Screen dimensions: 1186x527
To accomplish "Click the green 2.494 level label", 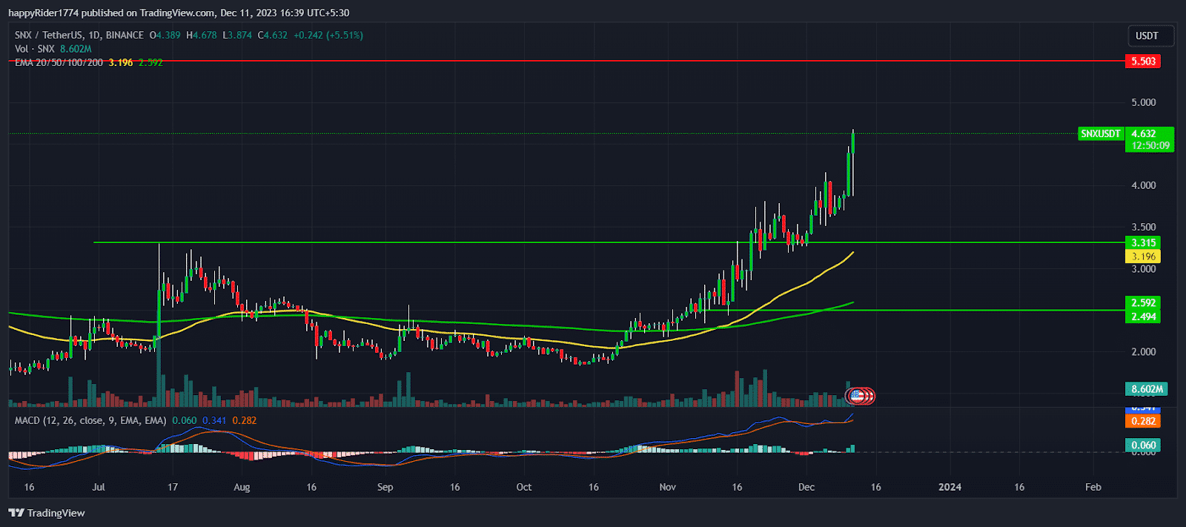I will click(x=1143, y=316).
